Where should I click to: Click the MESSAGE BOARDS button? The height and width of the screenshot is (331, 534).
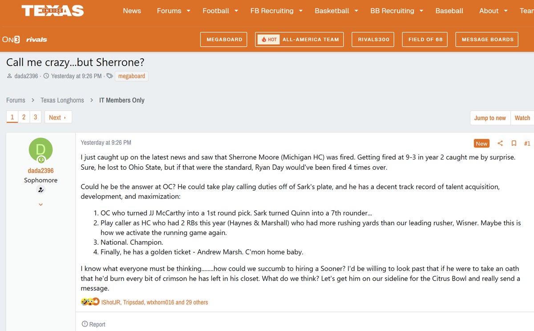pyautogui.click(x=487, y=40)
